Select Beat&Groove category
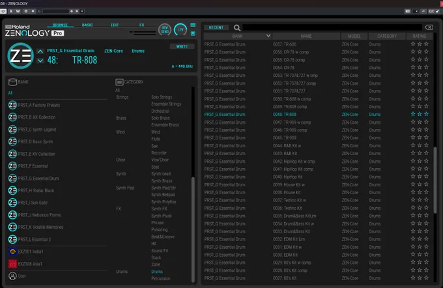443x288 pixels. tap(163, 237)
